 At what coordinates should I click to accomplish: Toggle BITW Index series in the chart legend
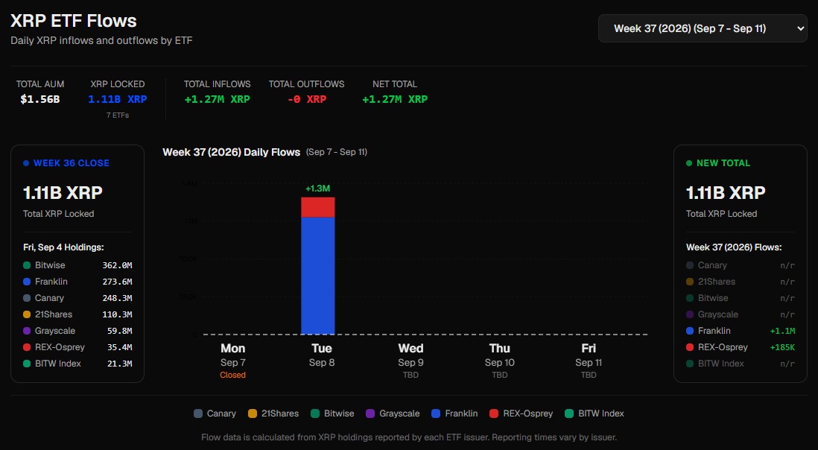pyautogui.click(x=595, y=413)
